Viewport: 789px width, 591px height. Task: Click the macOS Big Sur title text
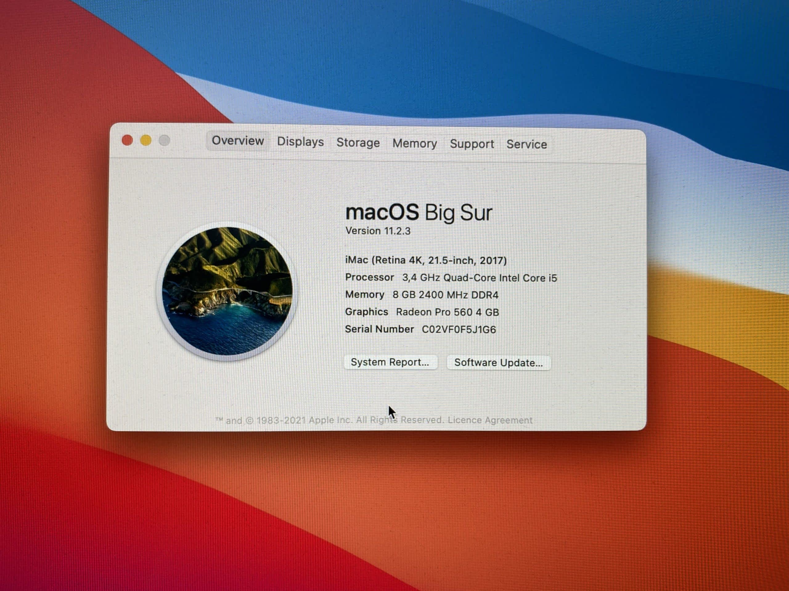(x=419, y=213)
